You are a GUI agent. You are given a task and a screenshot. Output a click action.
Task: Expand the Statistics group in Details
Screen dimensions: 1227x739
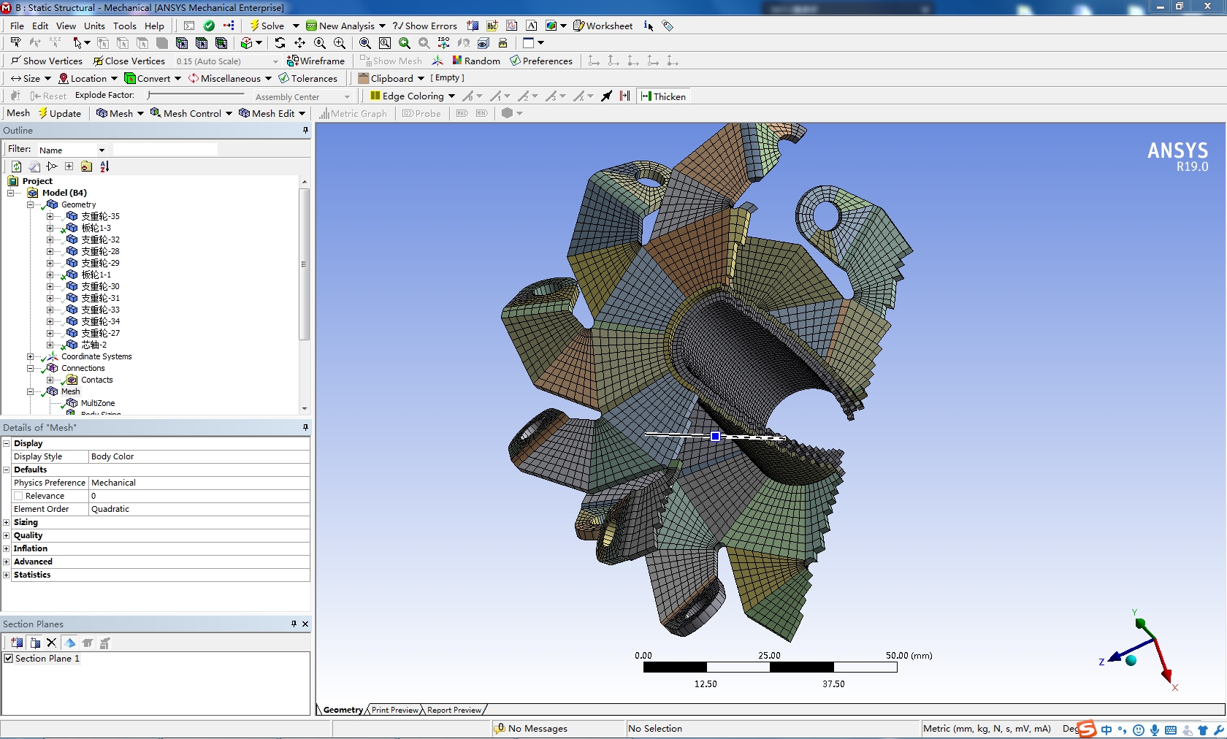7,575
